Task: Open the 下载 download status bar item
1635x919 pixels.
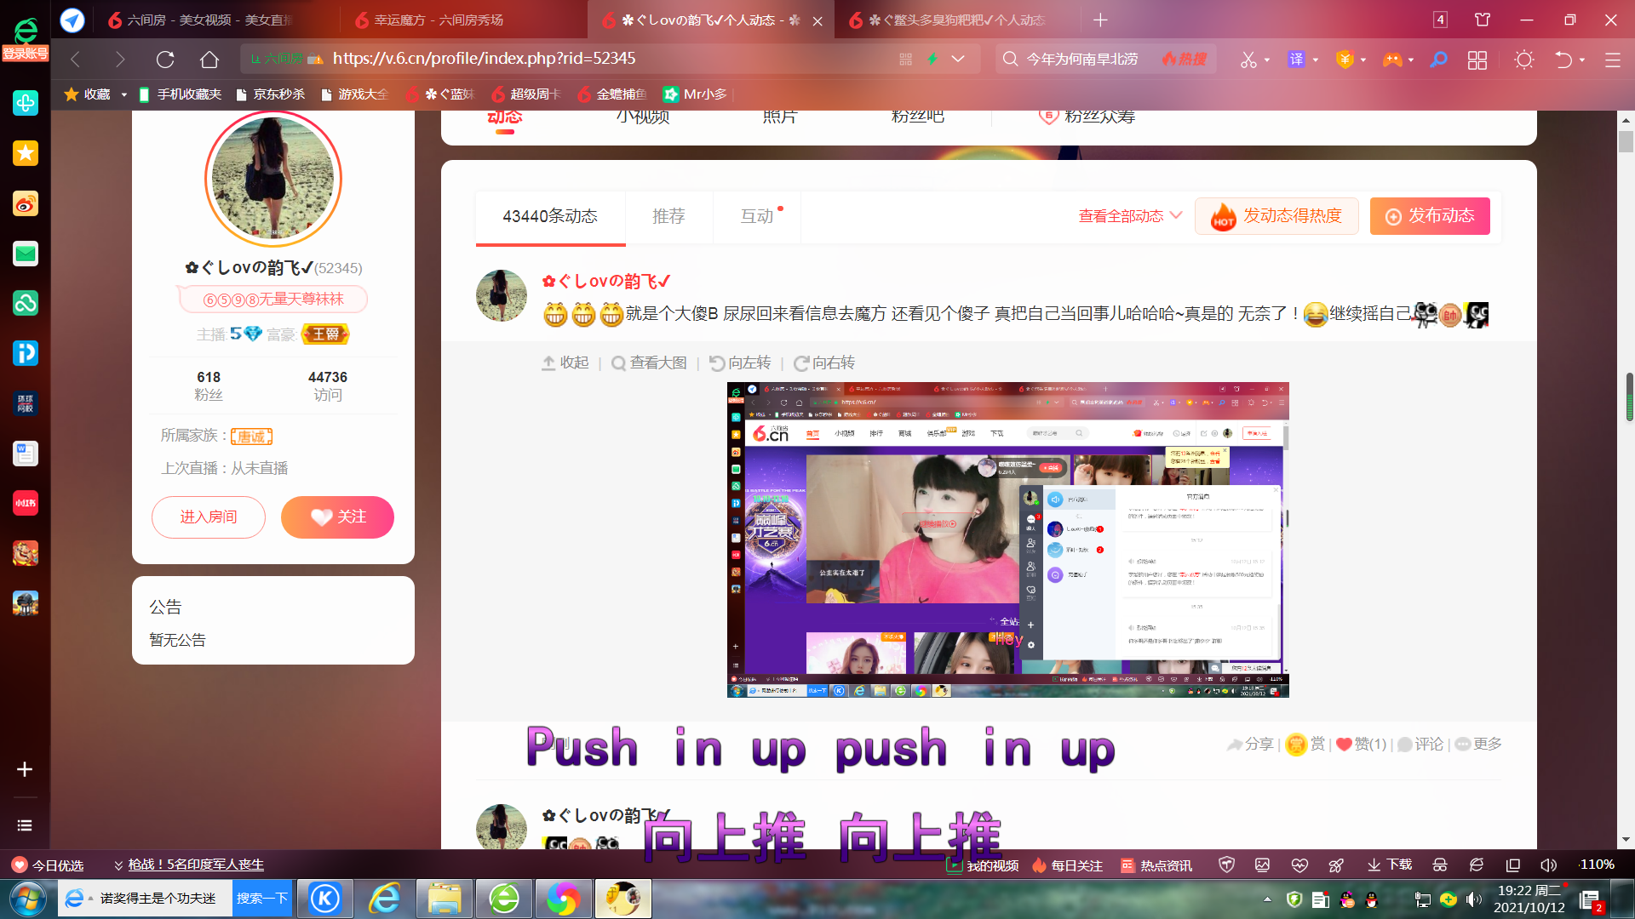Action: pos(1390,865)
